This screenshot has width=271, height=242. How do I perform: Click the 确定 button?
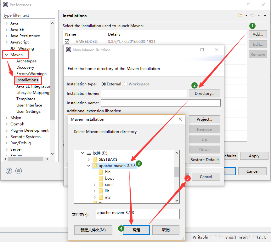click(136, 230)
